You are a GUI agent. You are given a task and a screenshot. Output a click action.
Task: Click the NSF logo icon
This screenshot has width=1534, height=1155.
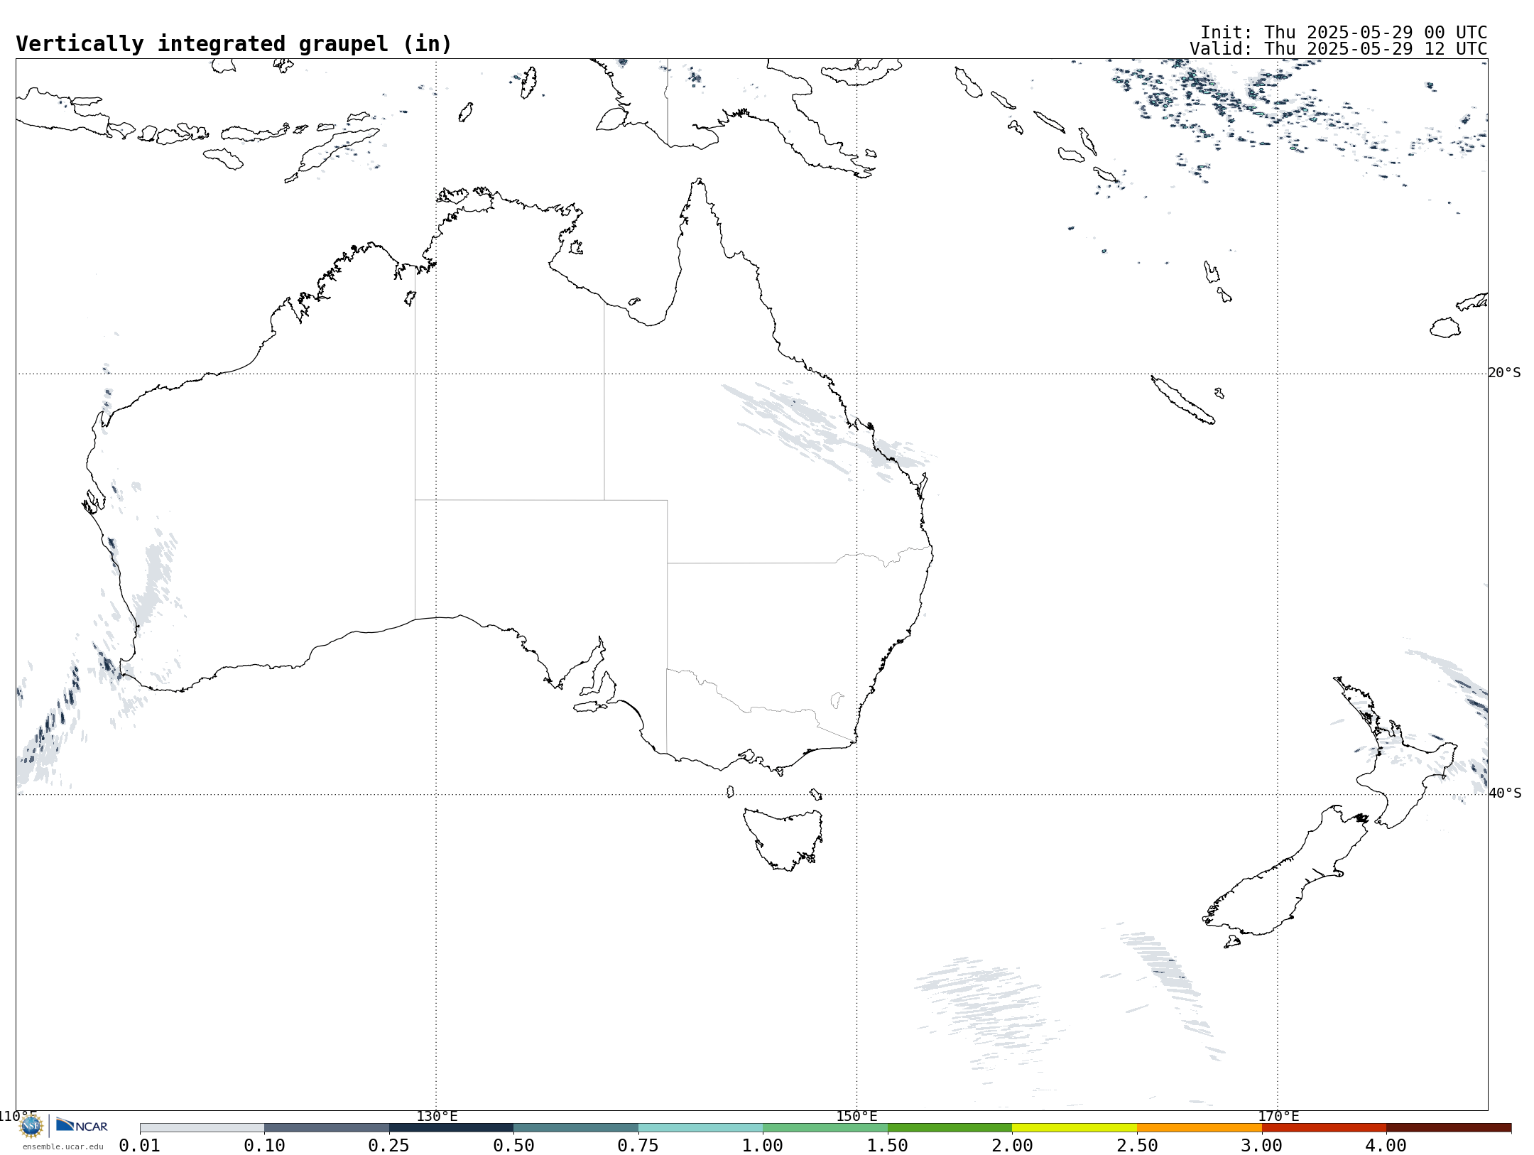[x=31, y=1126]
